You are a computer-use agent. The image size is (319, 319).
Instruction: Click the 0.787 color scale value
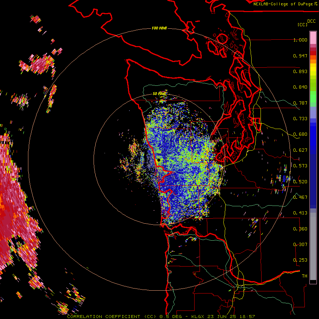300,103
